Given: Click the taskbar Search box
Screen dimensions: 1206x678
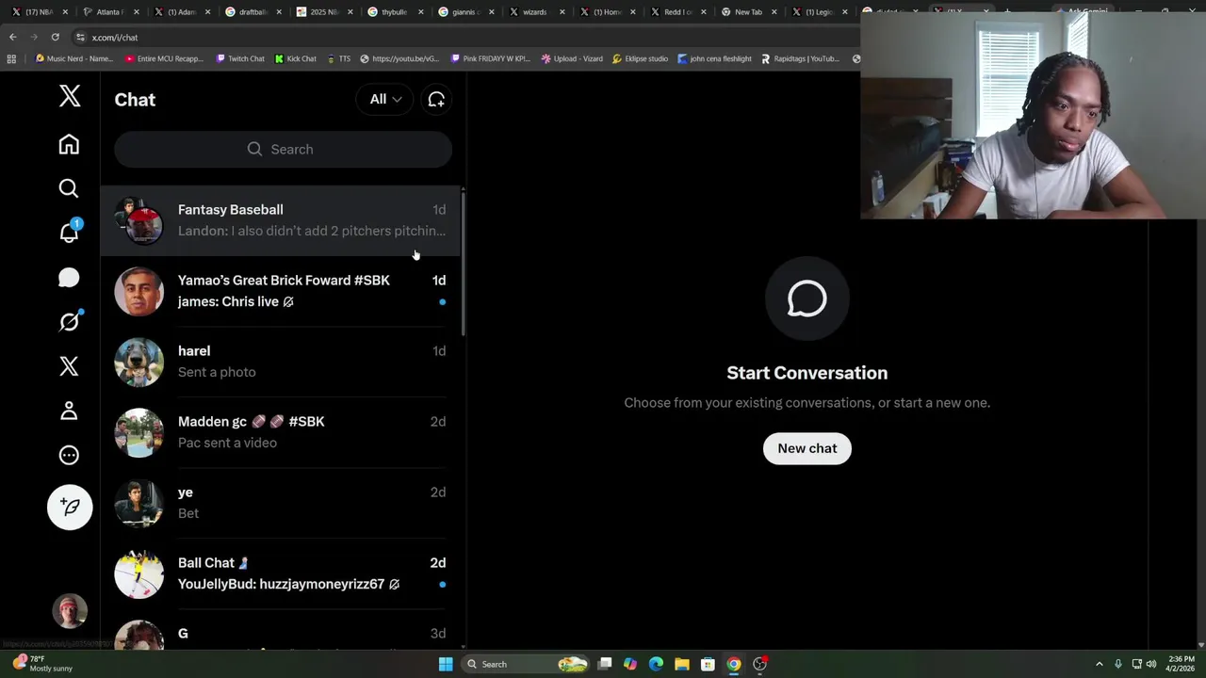Looking at the screenshot, I should coord(525,664).
